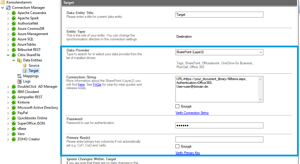The image size is (300, 164).
Task: Click the Apache Cassandra connection icon
Action: [x=14, y=13]
